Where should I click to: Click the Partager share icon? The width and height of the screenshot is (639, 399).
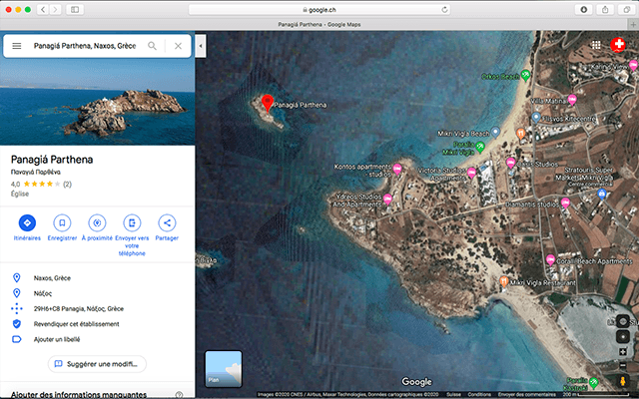click(x=167, y=222)
